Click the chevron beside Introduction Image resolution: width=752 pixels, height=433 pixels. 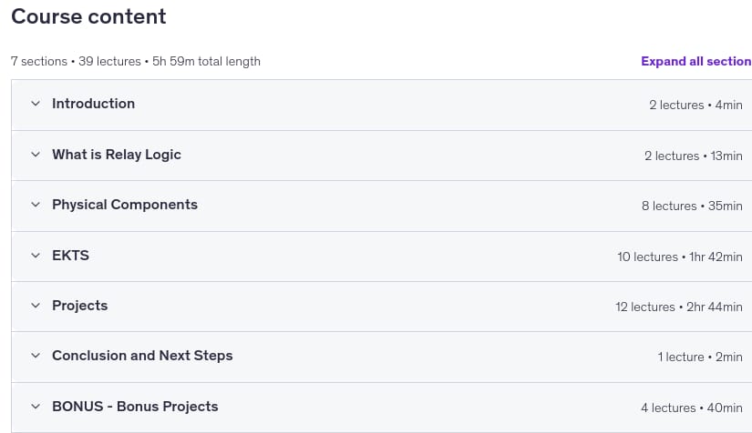coord(36,104)
